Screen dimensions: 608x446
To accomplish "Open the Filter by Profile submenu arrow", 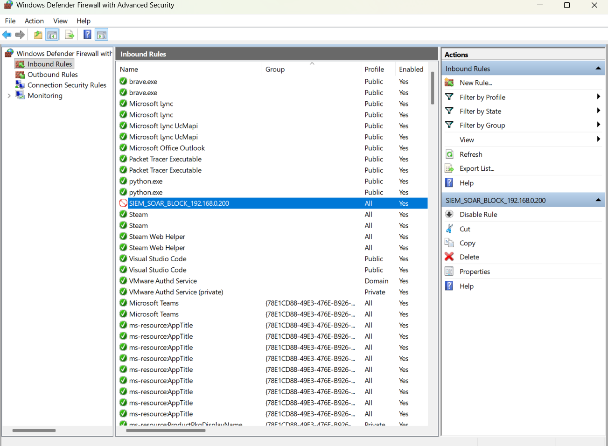I will [x=598, y=97].
